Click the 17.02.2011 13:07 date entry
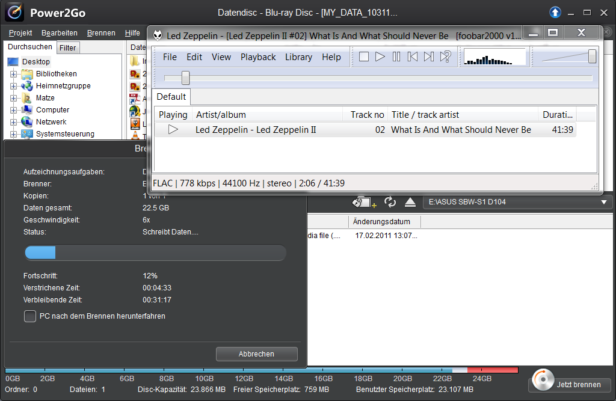 386,236
